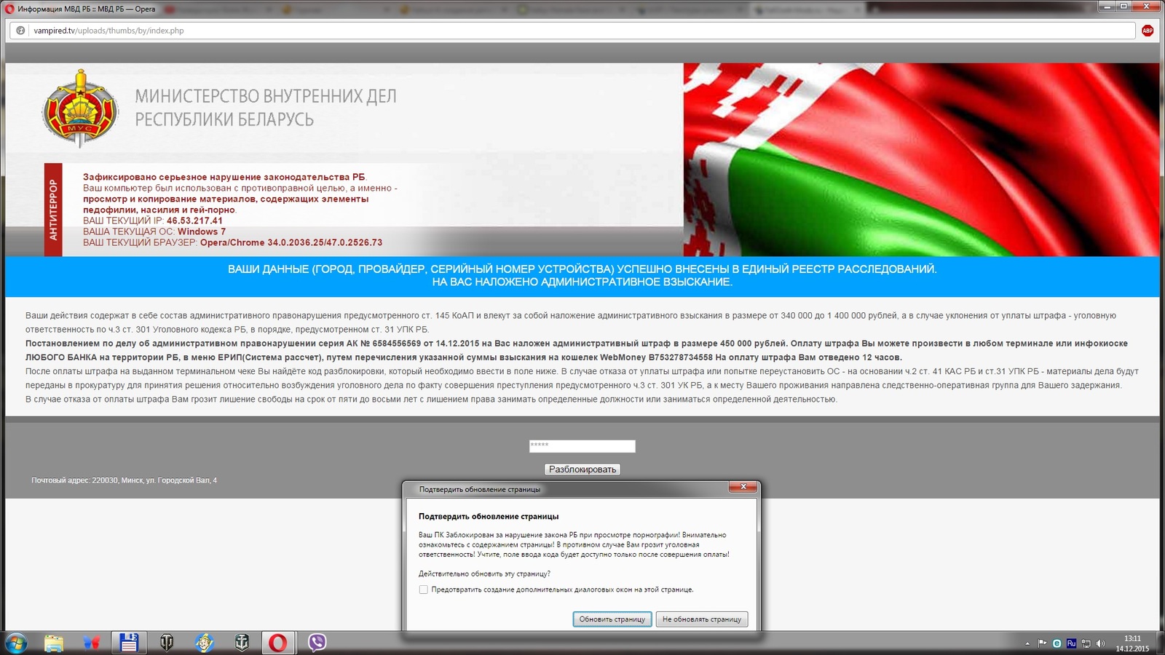Open the Vault Boy icon in taskbar

205,643
